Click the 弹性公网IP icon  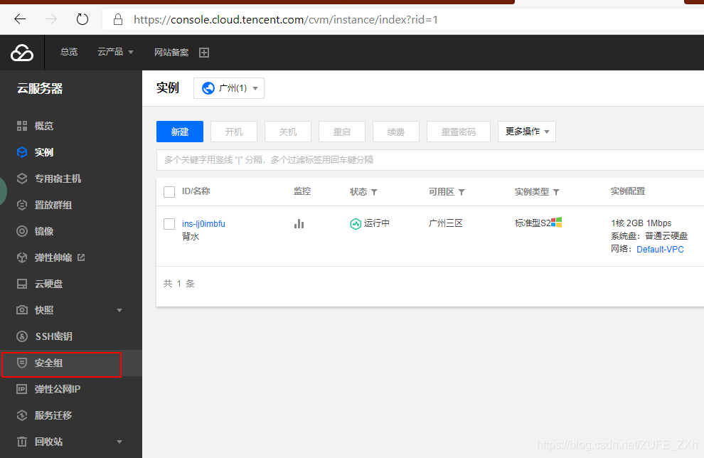coord(22,389)
